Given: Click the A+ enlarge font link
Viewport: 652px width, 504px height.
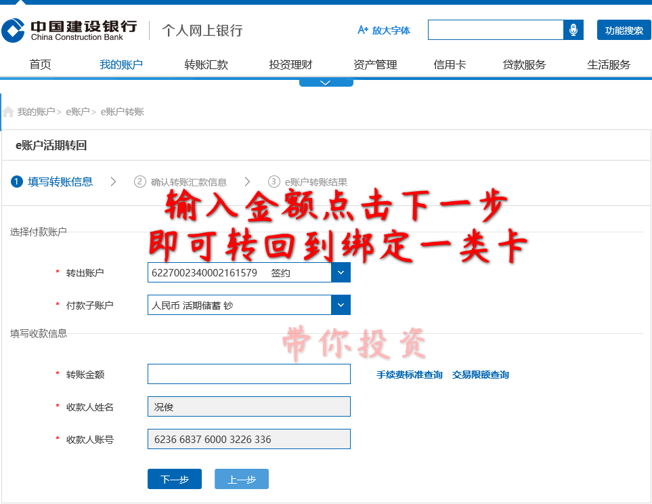Looking at the screenshot, I should click(x=383, y=30).
